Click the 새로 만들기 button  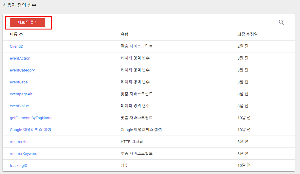point(27,23)
